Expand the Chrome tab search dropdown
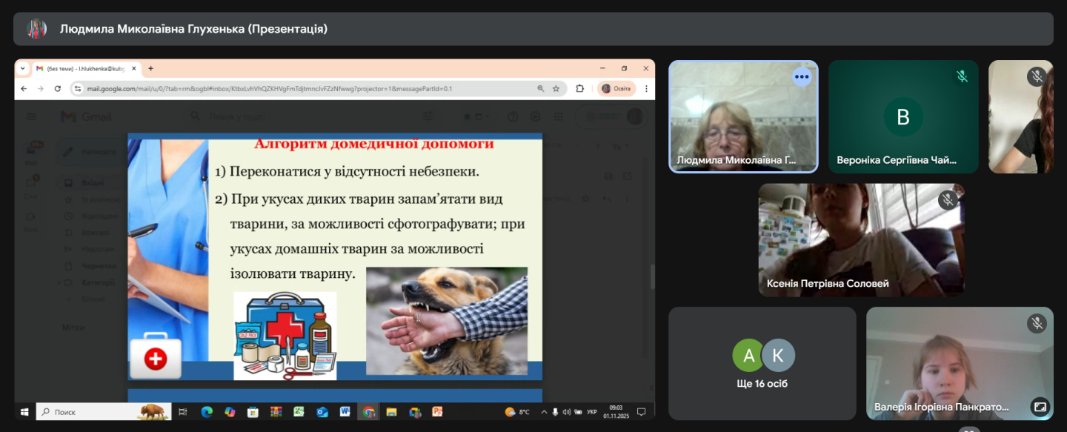The image size is (1067, 432). point(22,68)
